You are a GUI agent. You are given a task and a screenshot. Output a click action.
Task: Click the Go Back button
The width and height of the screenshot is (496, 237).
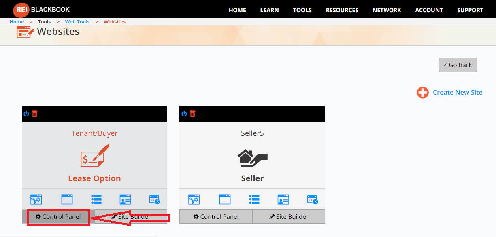(x=458, y=65)
